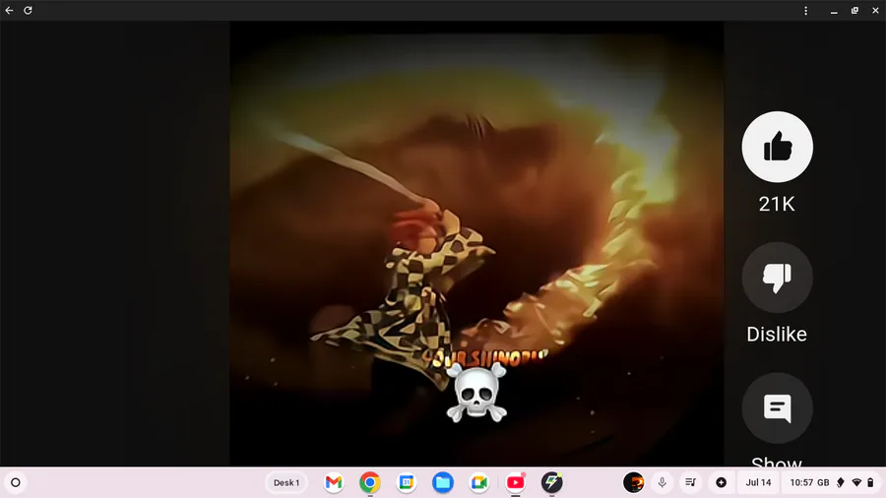Image resolution: width=886 pixels, height=498 pixels.
Task: Open the three-dot window menu
Action: 805,10
